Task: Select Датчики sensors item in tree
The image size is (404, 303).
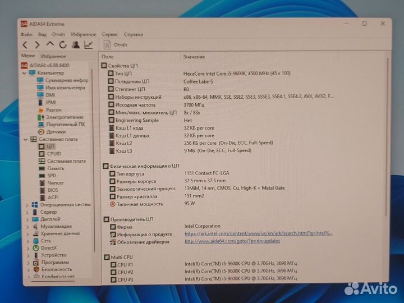Action: (x=56, y=132)
